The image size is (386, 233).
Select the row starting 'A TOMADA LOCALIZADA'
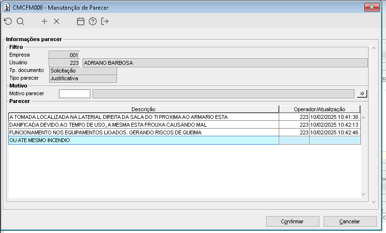[x=143, y=117]
